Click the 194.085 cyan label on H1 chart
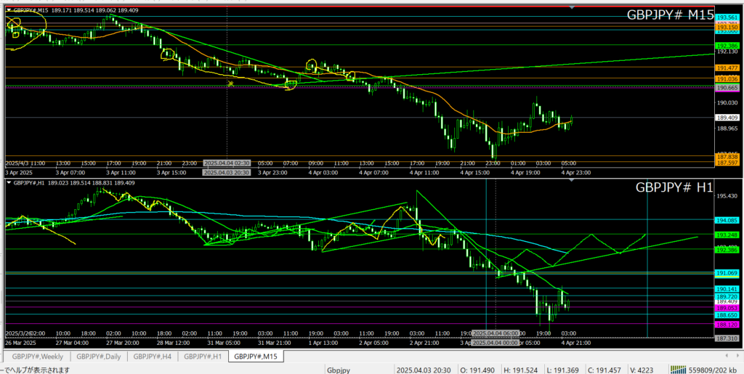Screen dimensions: 744x374 (726, 220)
